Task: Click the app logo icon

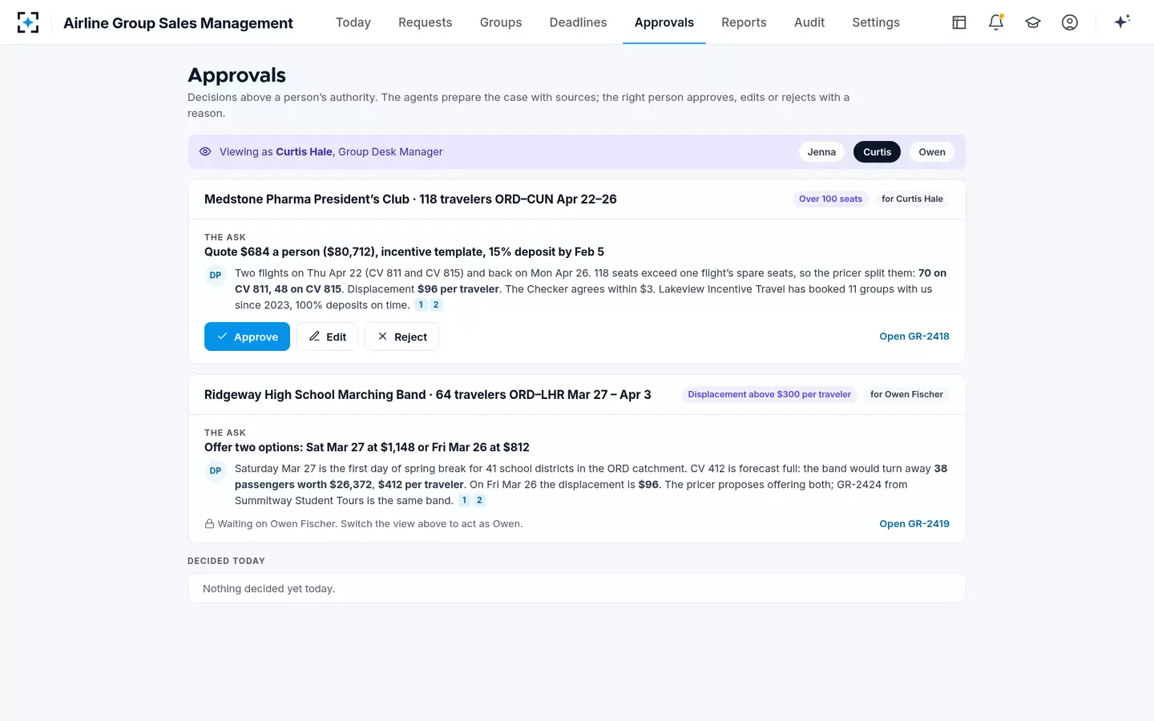Action: (28, 22)
